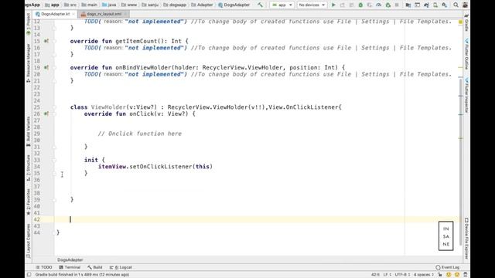Screen dimensions: 495x278
Task: Click the memory indicator icon in the status bar
Action: [466, 275]
